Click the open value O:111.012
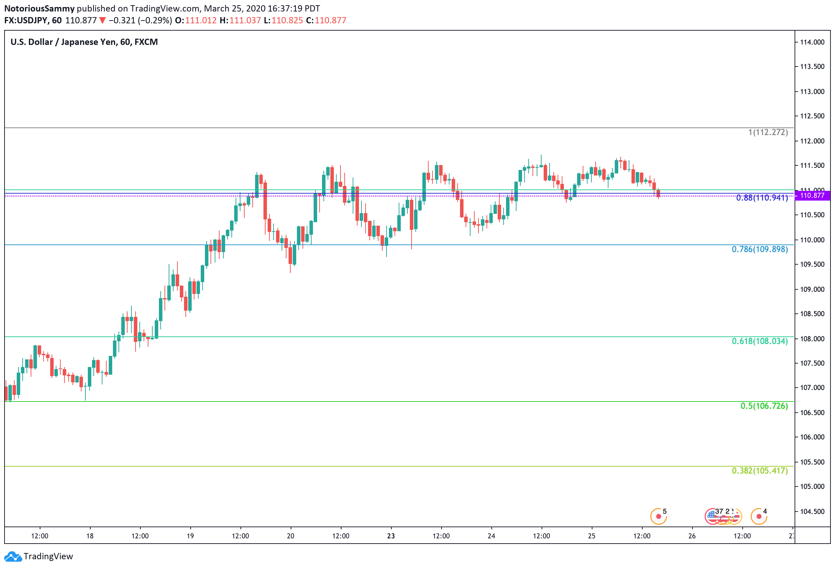Viewport: 835px width, 569px height. click(x=196, y=21)
